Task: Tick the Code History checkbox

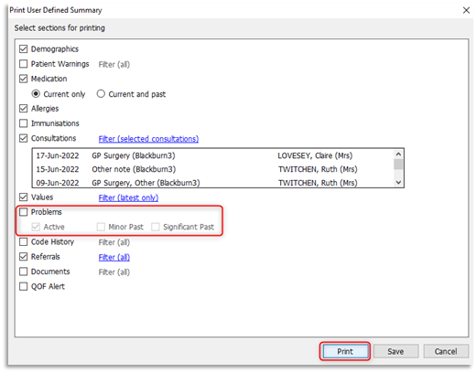Action: (x=23, y=242)
